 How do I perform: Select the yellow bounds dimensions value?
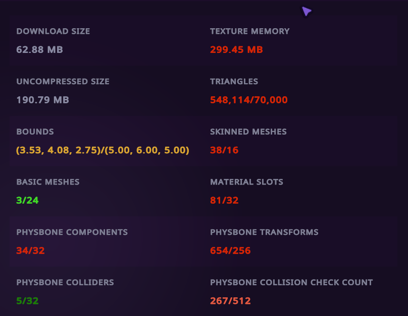tap(103, 150)
